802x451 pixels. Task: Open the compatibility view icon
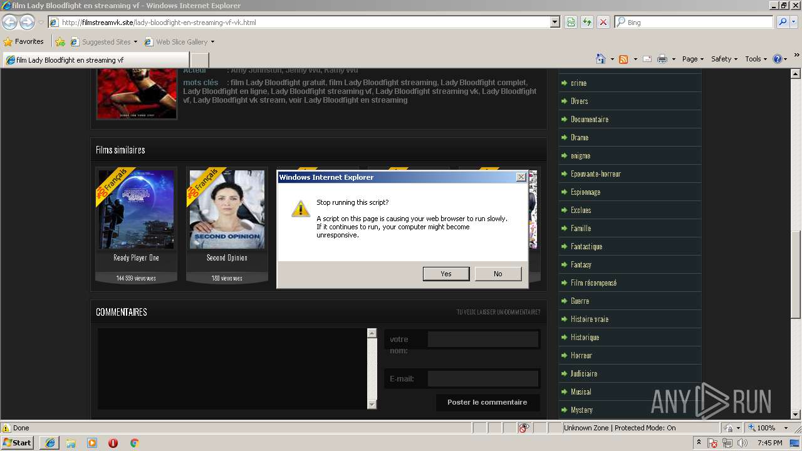[571, 22]
